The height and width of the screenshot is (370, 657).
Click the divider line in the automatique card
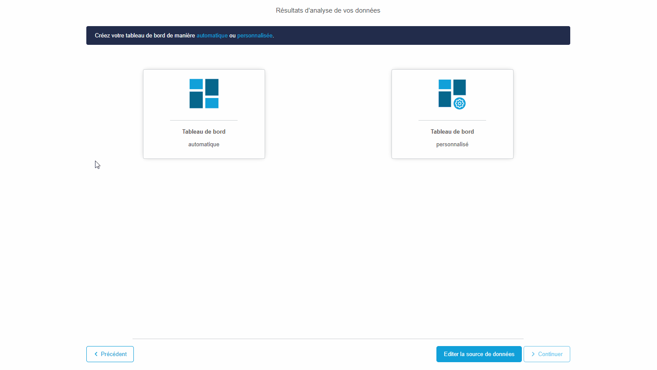tap(204, 120)
